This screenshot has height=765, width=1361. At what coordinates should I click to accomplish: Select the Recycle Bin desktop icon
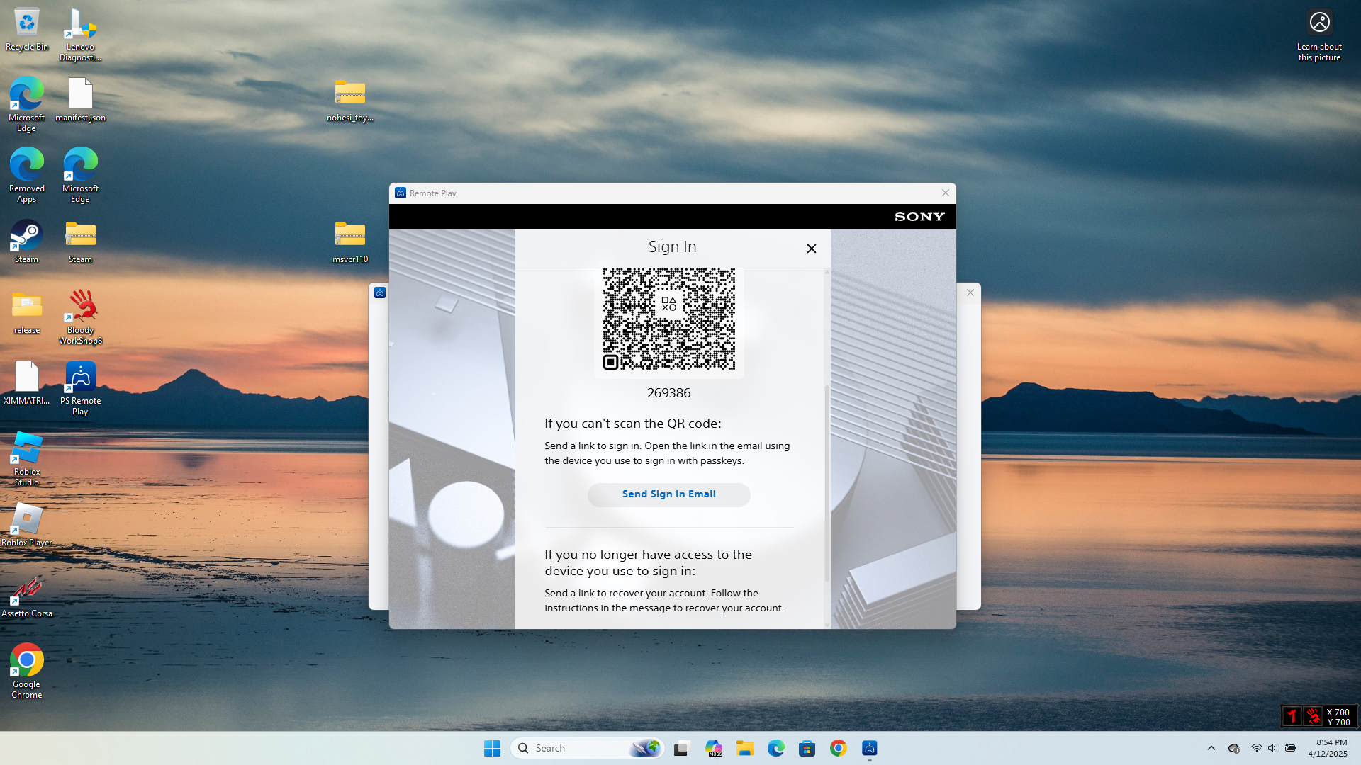[27, 30]
